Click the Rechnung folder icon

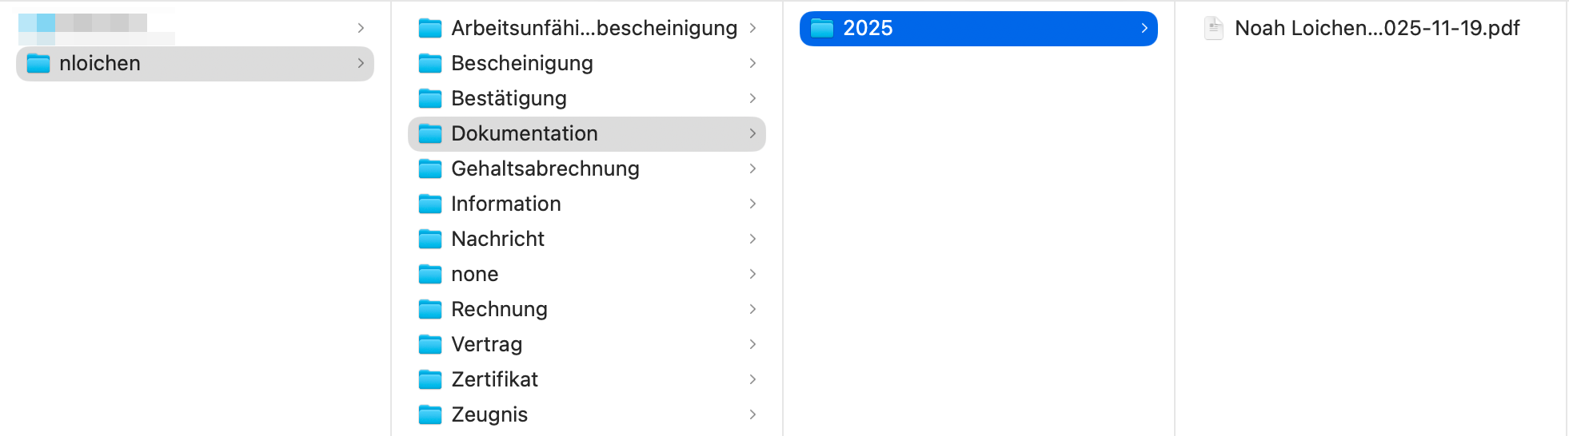tap(430, 309)
